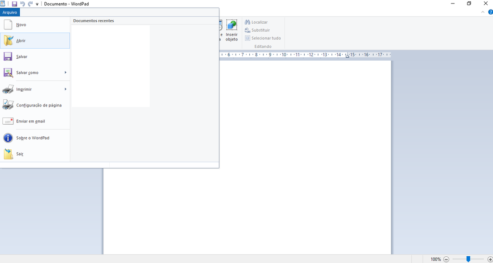Image resolution: width=493 pixels, height=263 pixels.
Task: Click the Imprimir printer icon
Action: coord(8,89)
